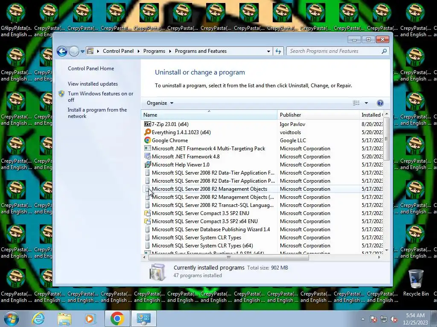
Task: Click Google LLC publisher cell
Action: pyautogui.click(x=293, y=141)
